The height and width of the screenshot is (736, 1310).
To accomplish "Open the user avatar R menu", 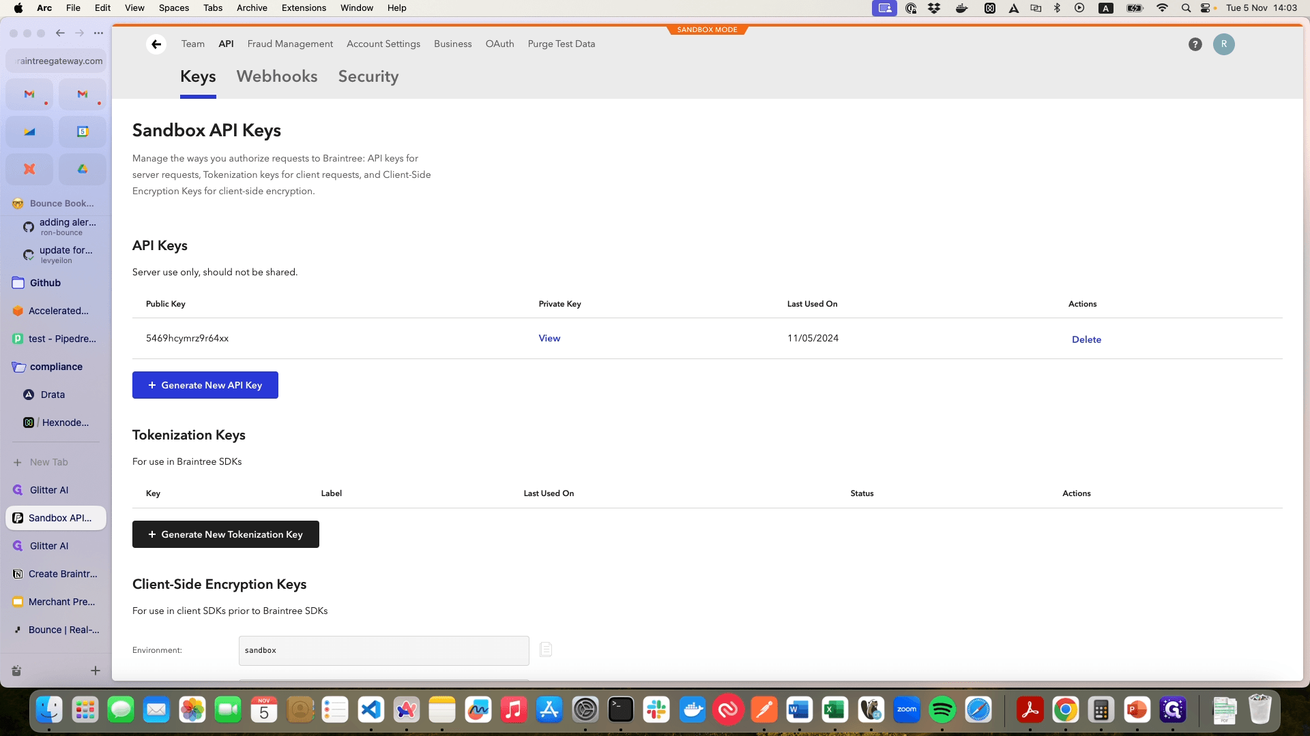I will [1223, 44].
